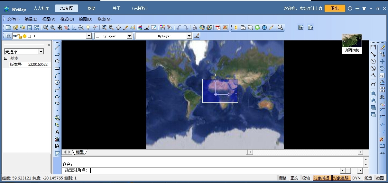
Task: Toggle layer lock icon in layer box
Action: pyautogui.click(x=19, y=36)
